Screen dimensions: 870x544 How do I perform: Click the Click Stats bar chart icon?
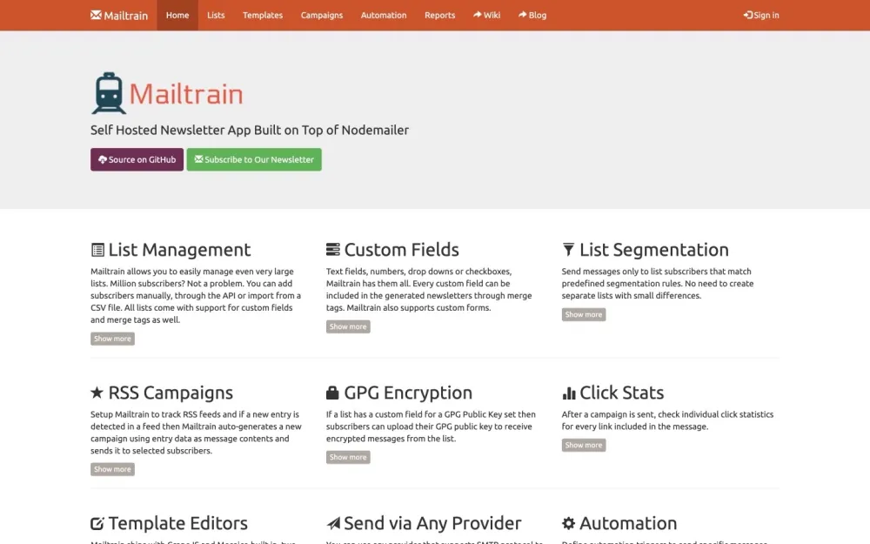(571, 392)
